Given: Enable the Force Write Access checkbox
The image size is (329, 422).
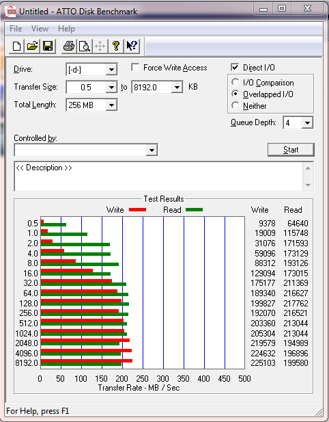Looking at the screenshot, I should (x=135, y=67).
